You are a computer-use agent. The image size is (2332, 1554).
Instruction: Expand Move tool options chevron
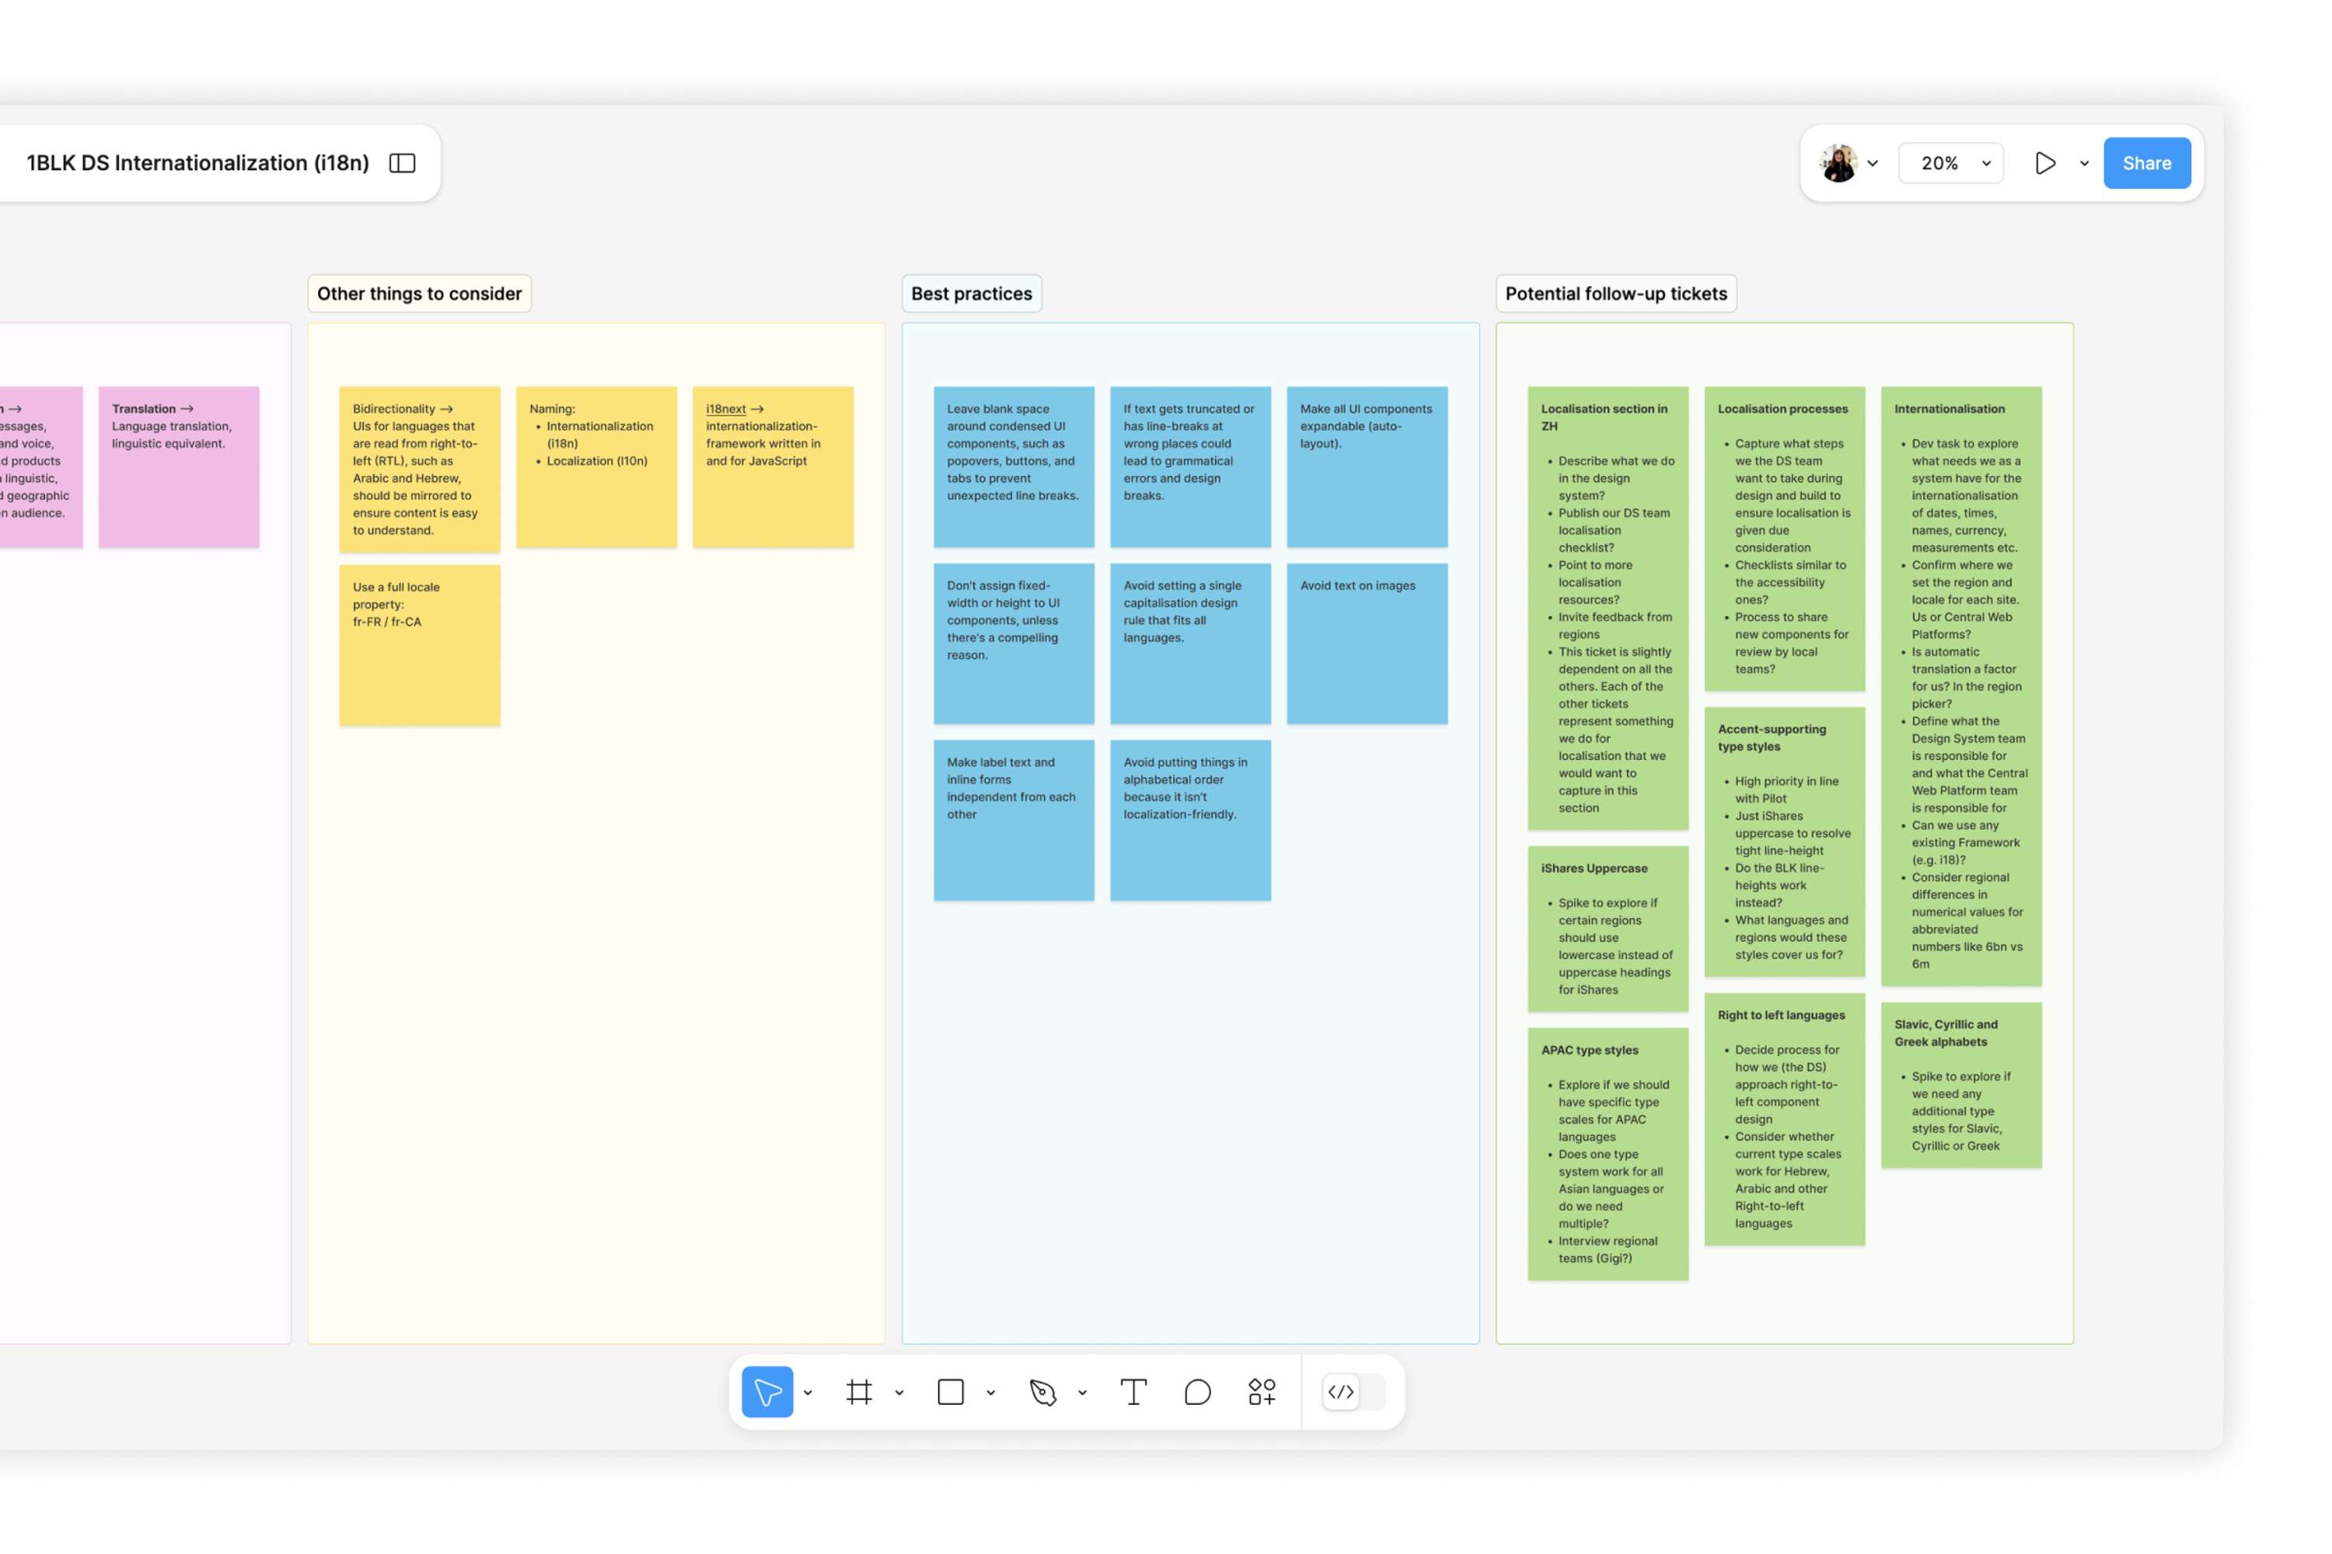pyautogui.click(x=808, y=1392)
